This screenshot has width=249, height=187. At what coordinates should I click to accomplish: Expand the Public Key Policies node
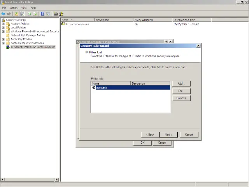[4, 39]
